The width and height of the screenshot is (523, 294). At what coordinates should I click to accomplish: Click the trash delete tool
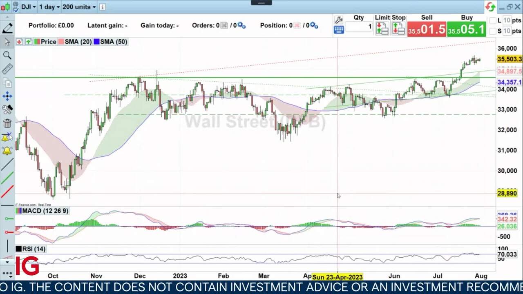pos(7,123)
